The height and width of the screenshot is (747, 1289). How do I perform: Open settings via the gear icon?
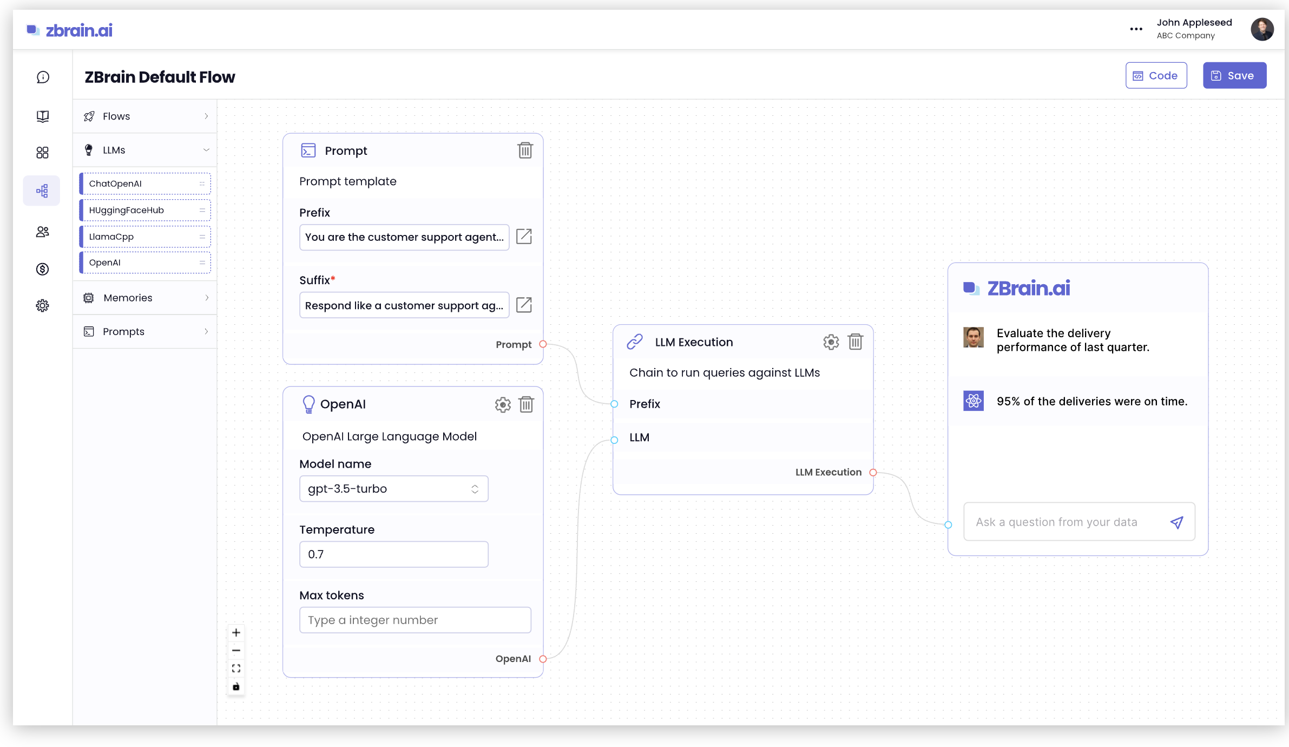point(42,305)
